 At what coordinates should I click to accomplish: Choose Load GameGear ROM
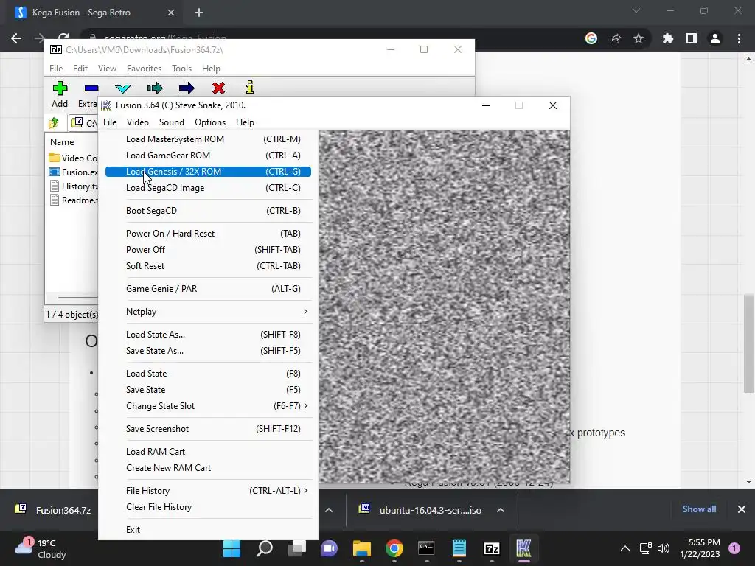208,156
